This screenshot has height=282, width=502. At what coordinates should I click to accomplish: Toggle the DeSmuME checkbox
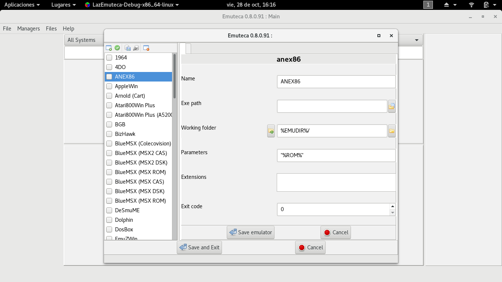(x=109, y=210)
